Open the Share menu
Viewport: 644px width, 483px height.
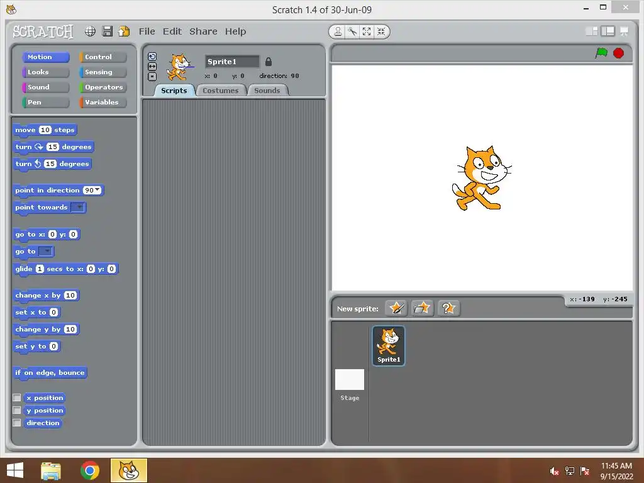point(203,31)
